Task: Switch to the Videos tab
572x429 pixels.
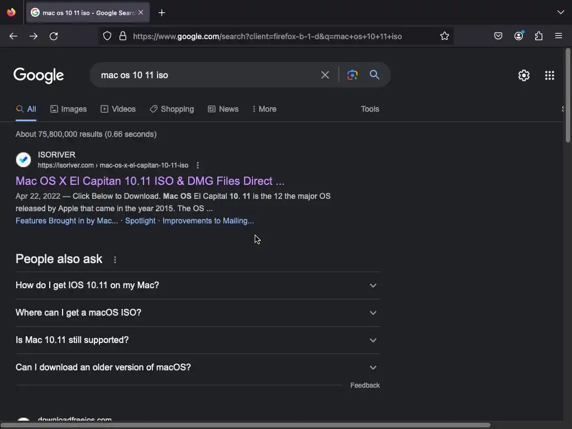Action: 118,109
